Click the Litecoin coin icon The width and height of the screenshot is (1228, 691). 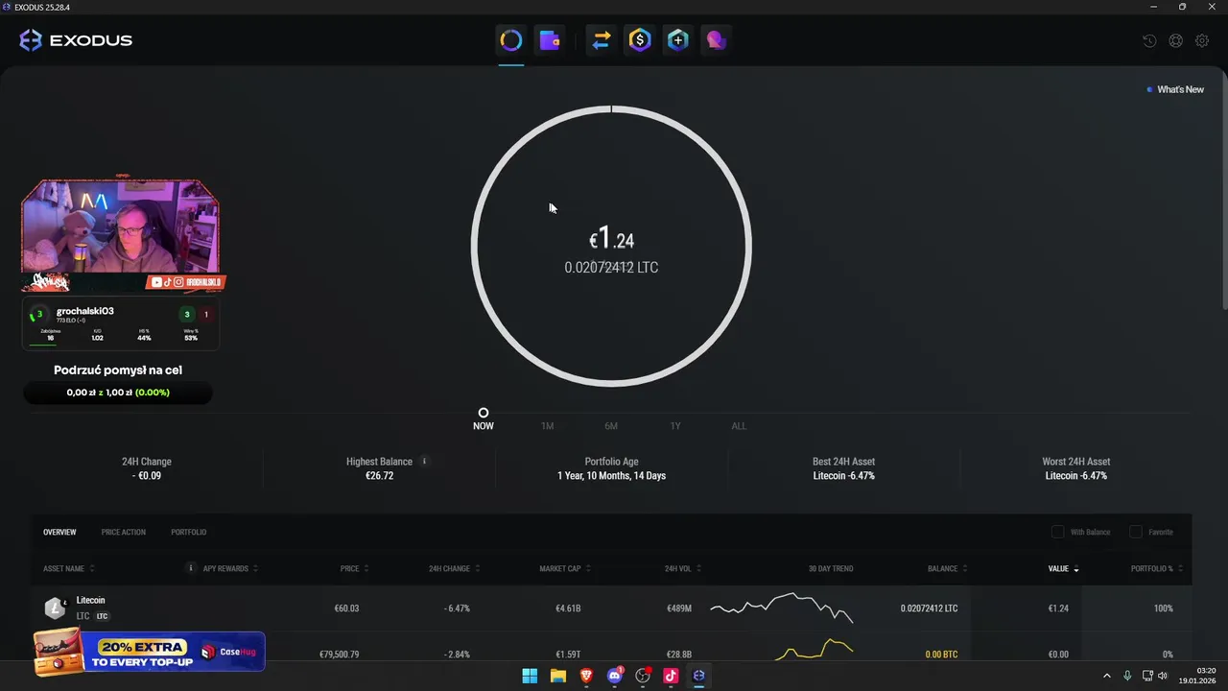(56, 608)
